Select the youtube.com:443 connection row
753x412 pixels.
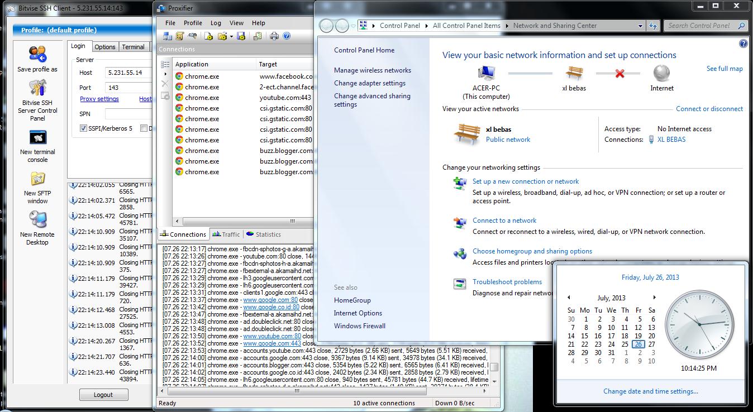(x=244, y=98)
